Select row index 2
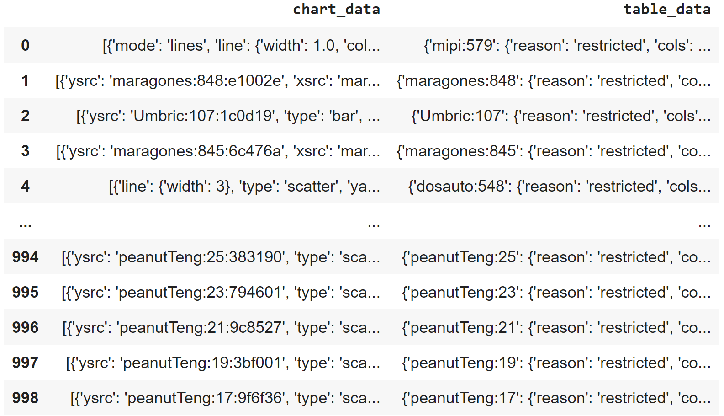The height and width of the screenshot is (416, 724). (x=25, y=116)
